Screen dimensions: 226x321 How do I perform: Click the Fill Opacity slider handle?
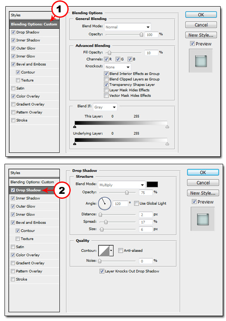pyautogui.click(x=110, y=53)
